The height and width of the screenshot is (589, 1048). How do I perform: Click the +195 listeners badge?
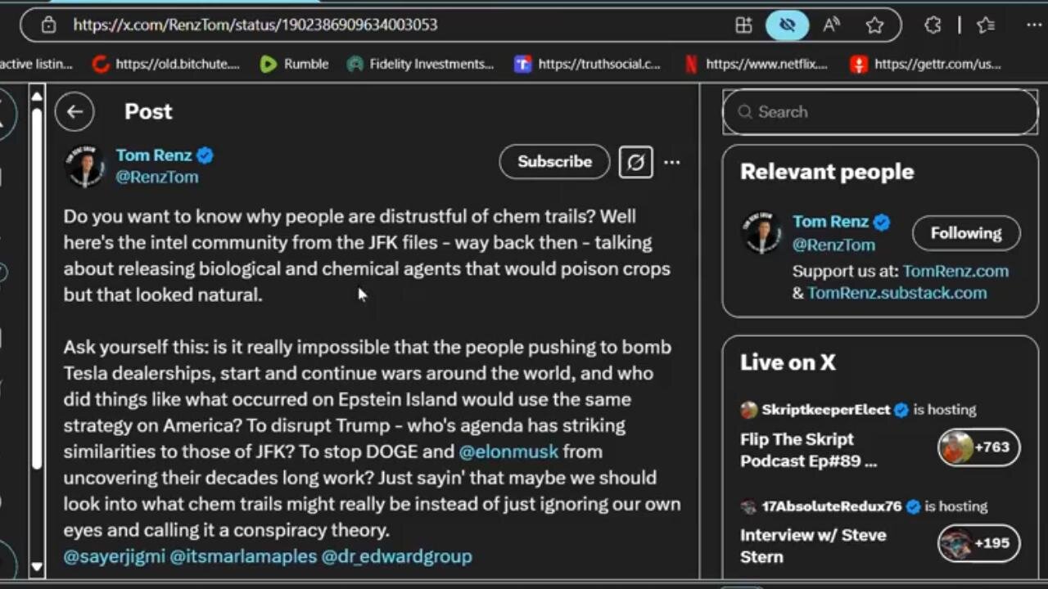pyautogui.click(x=979, y=542)
